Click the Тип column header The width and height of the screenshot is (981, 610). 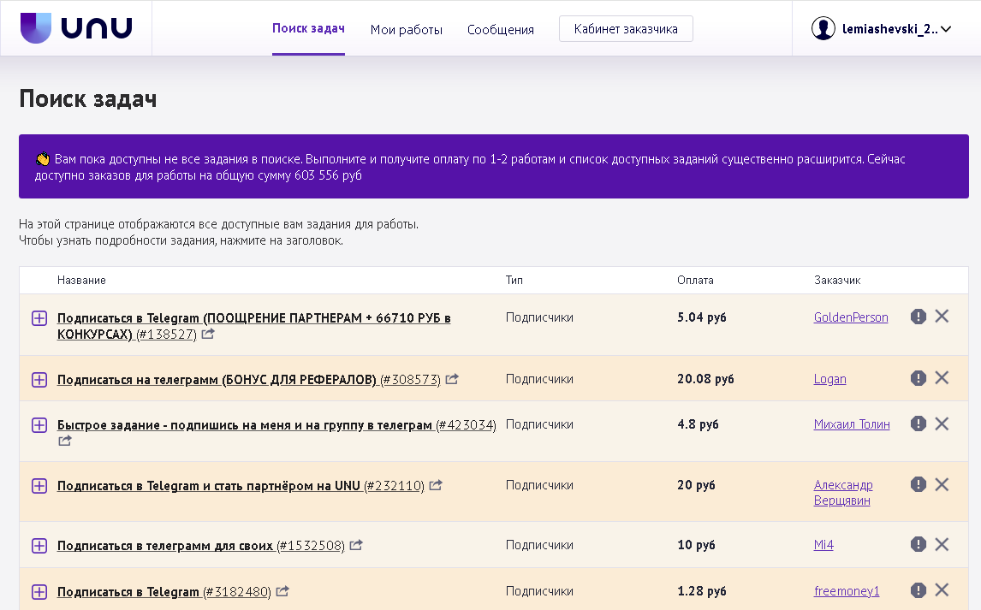pyautogui.click(x=514, y=280)
